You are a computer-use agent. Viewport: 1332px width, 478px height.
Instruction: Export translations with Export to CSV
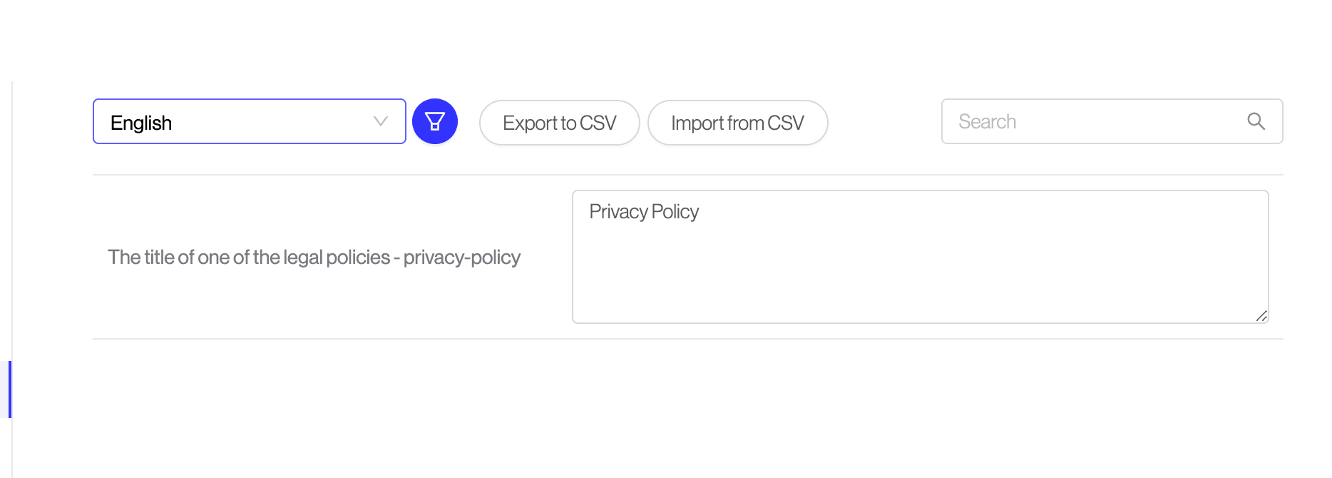click(560, 123)
